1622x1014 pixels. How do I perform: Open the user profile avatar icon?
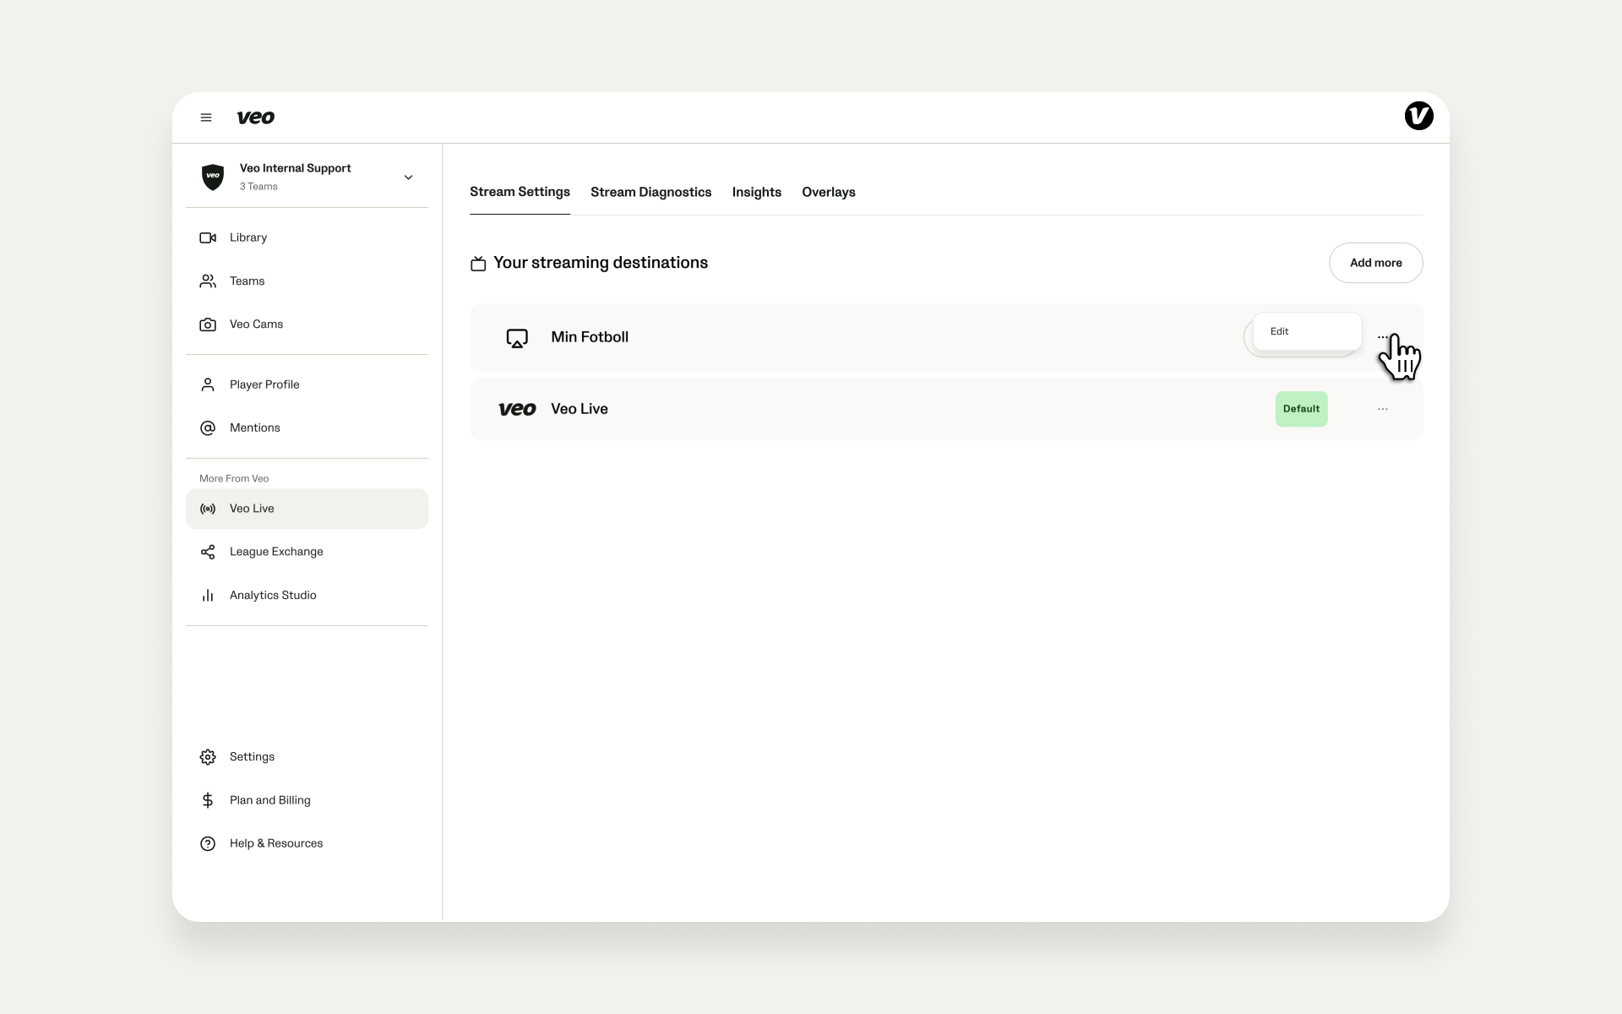click(1418, 116)
